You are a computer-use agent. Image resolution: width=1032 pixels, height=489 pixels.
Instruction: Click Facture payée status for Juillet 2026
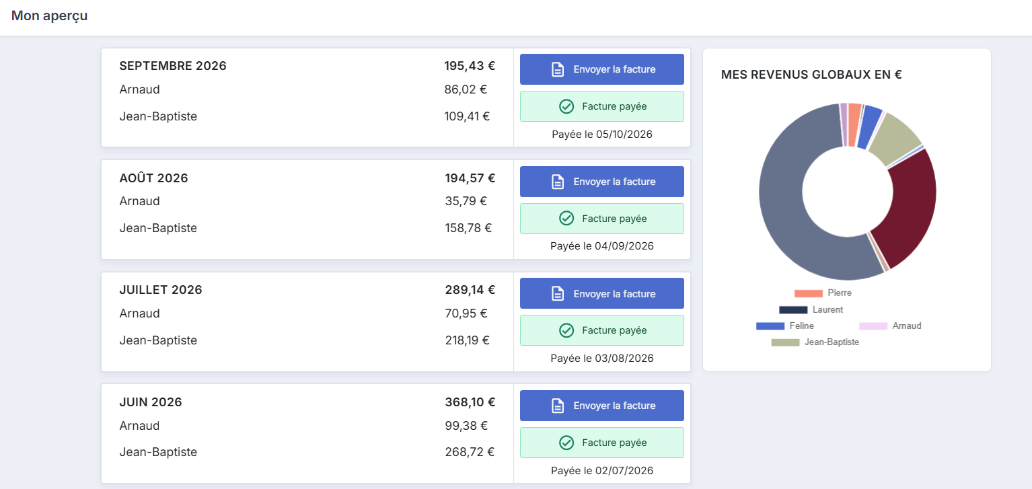[602, 330]
